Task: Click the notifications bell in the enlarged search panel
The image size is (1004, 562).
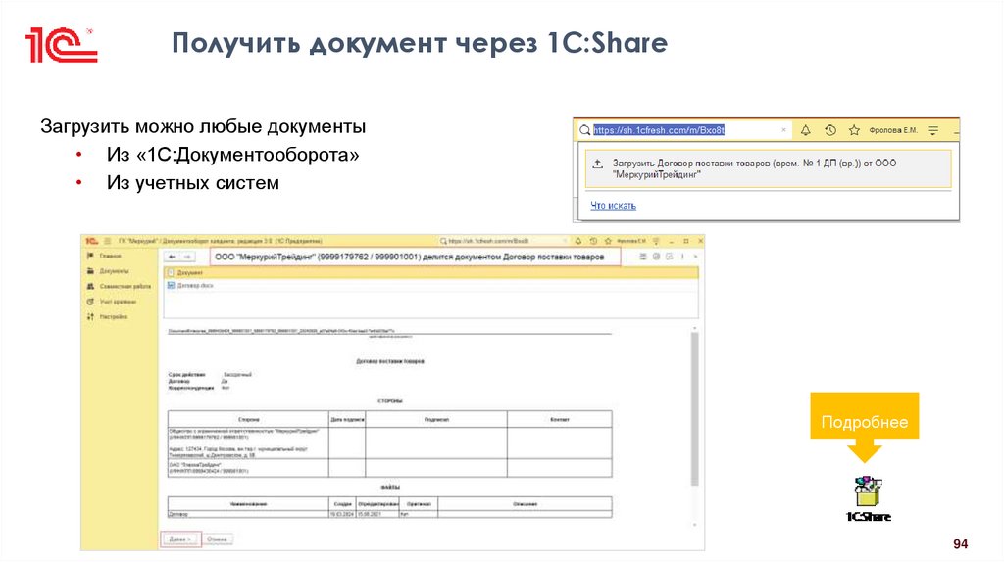Action: [806, 130]
